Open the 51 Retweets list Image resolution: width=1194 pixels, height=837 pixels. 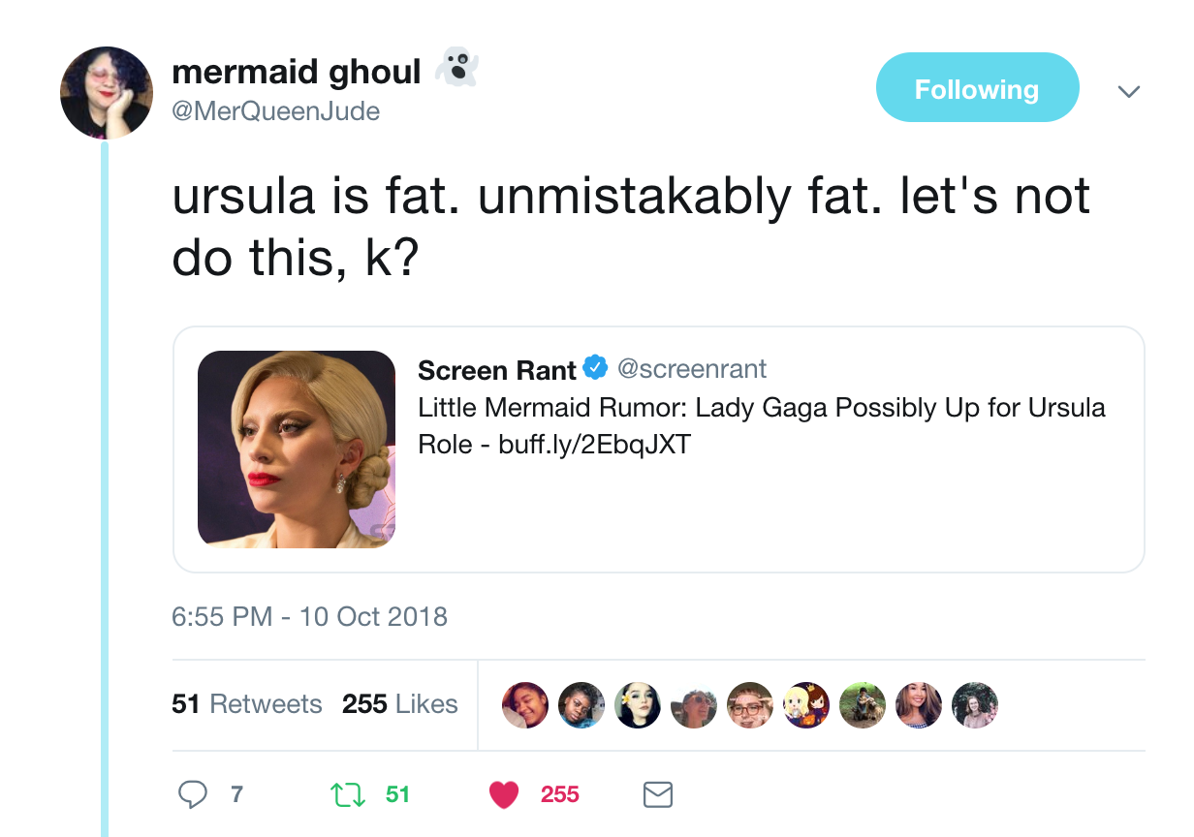pyautogui.click(x=246, y=703)
